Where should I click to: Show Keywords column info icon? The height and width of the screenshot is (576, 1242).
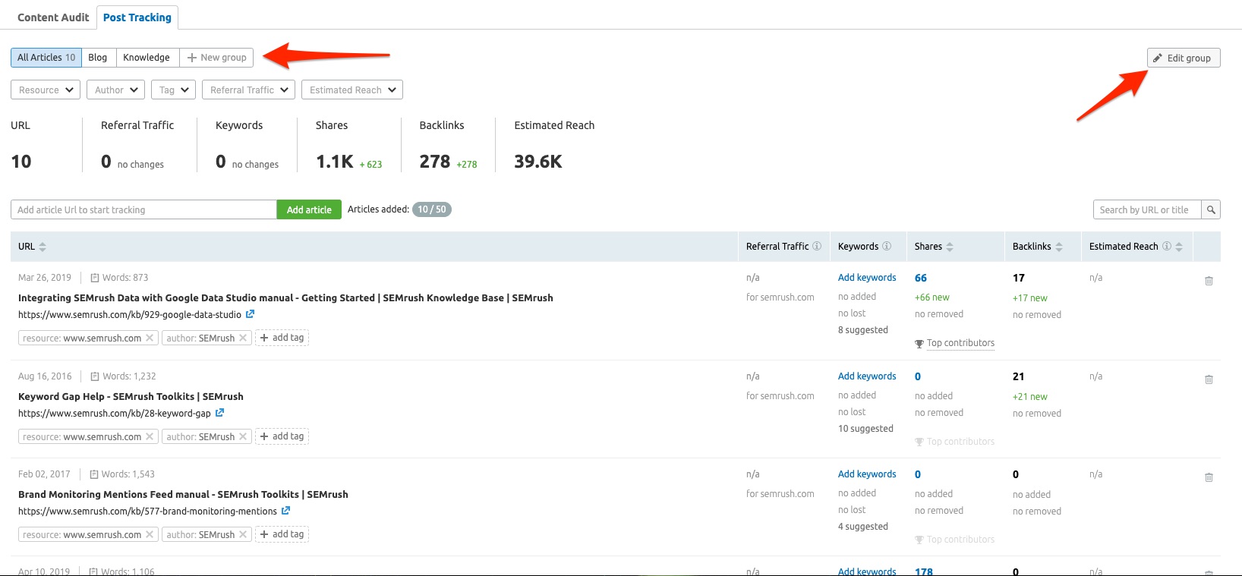887,246
